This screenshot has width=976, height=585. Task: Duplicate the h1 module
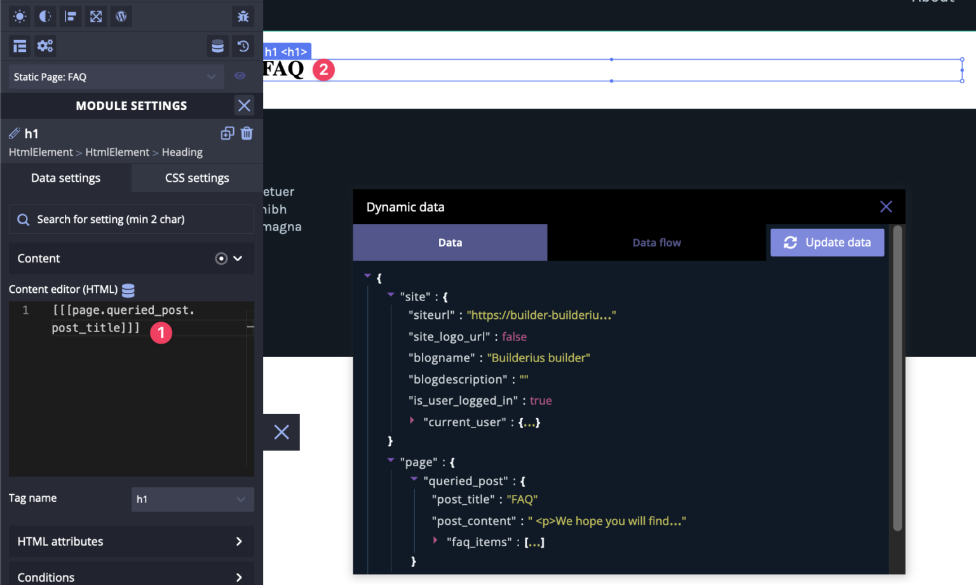coord(227,133)
